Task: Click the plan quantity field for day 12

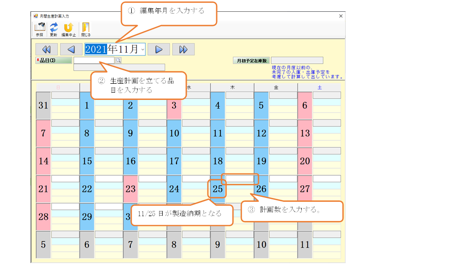Action: pos(283,123)
